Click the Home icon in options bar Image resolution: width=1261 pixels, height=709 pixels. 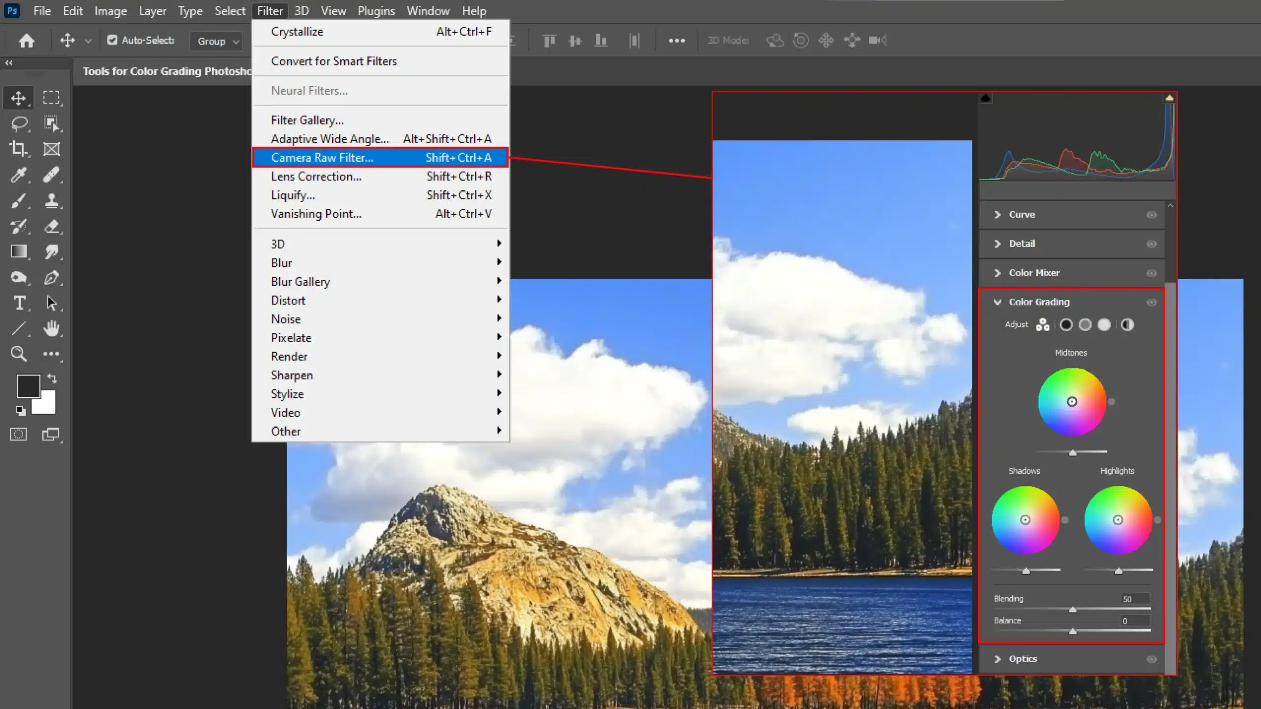click(27, 40)
